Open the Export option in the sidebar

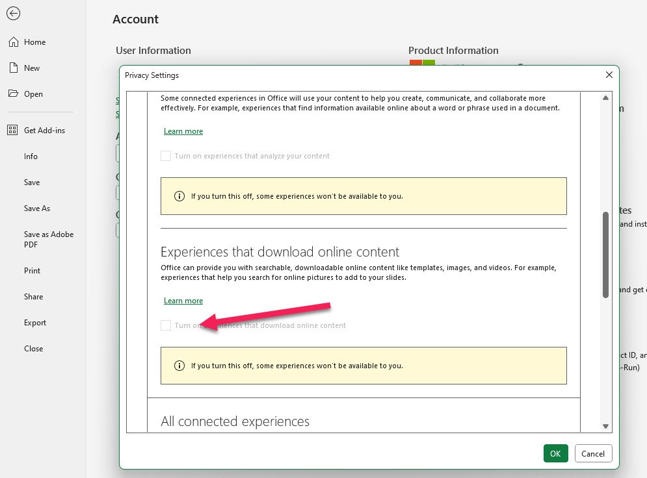[x=34, y=322]
